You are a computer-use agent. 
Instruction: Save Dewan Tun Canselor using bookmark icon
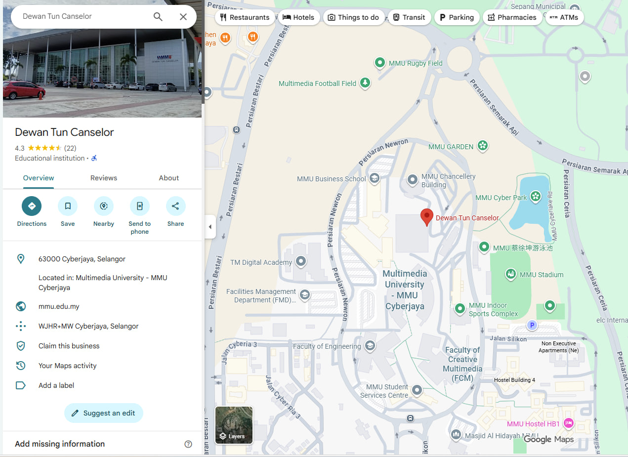68,206
